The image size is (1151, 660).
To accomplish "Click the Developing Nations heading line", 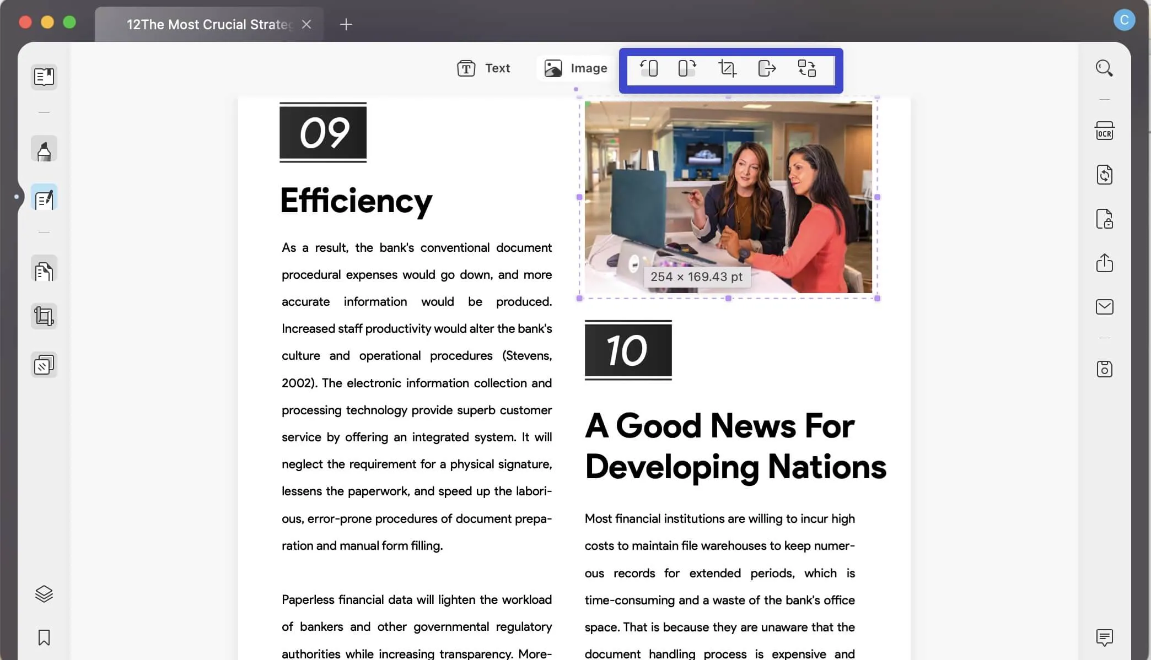I will [735, 467].
